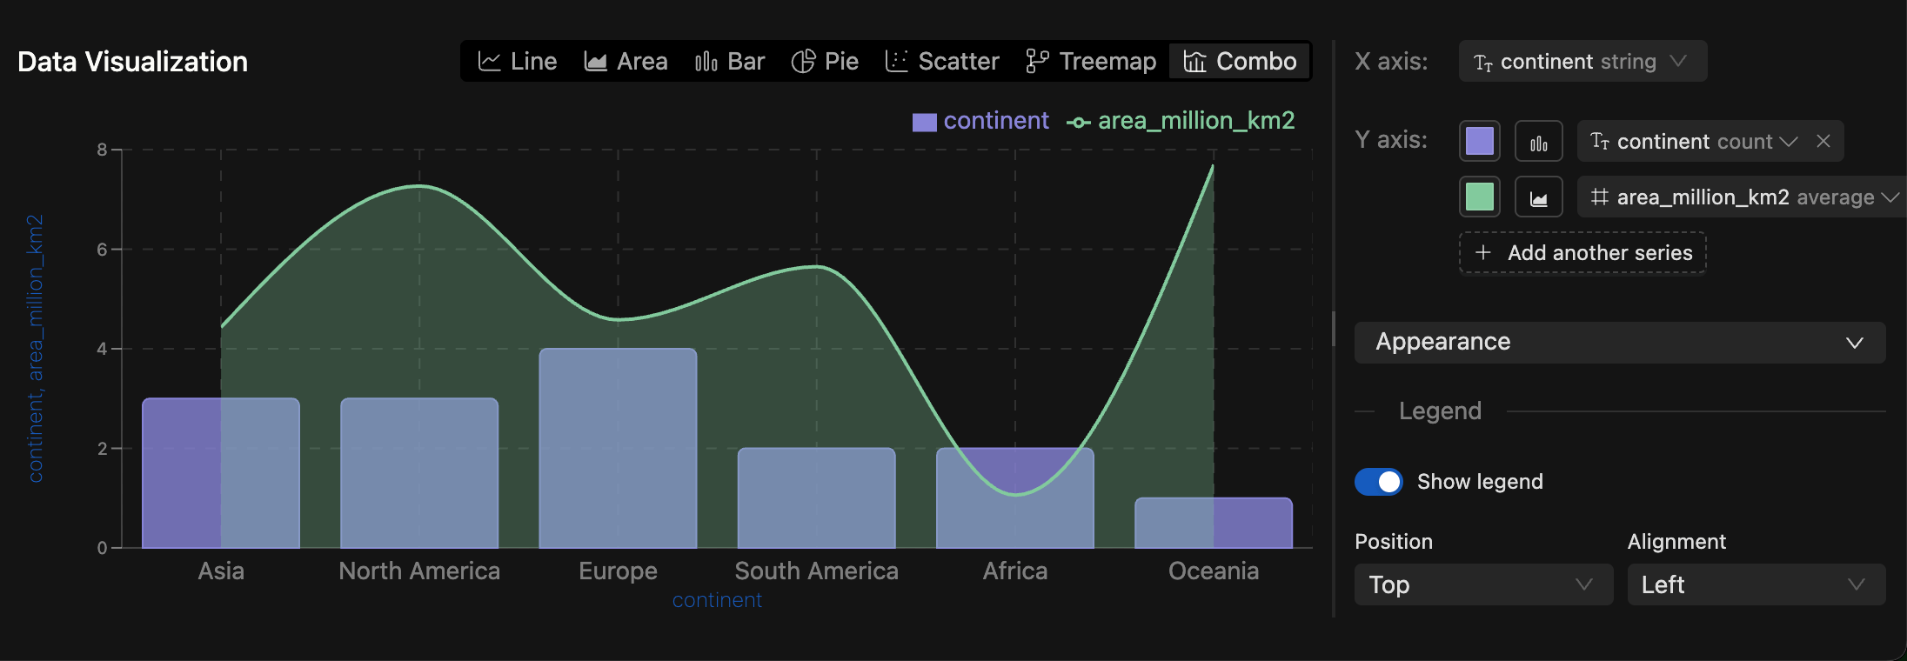Image resolution: width=1907 pixels, height=661 pixels.
Task: Click the 'Oceania' x-axis label
Action: [1214, 571]
